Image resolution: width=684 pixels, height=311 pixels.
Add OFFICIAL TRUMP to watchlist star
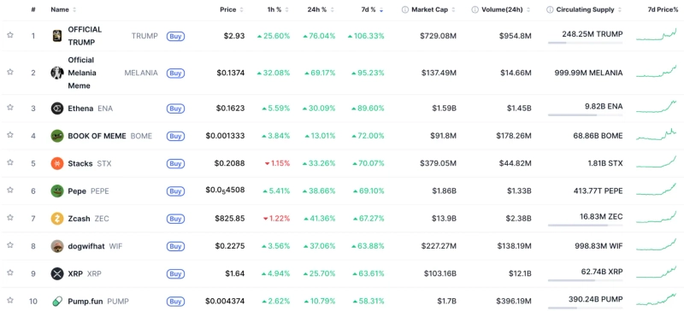[10, 35]
